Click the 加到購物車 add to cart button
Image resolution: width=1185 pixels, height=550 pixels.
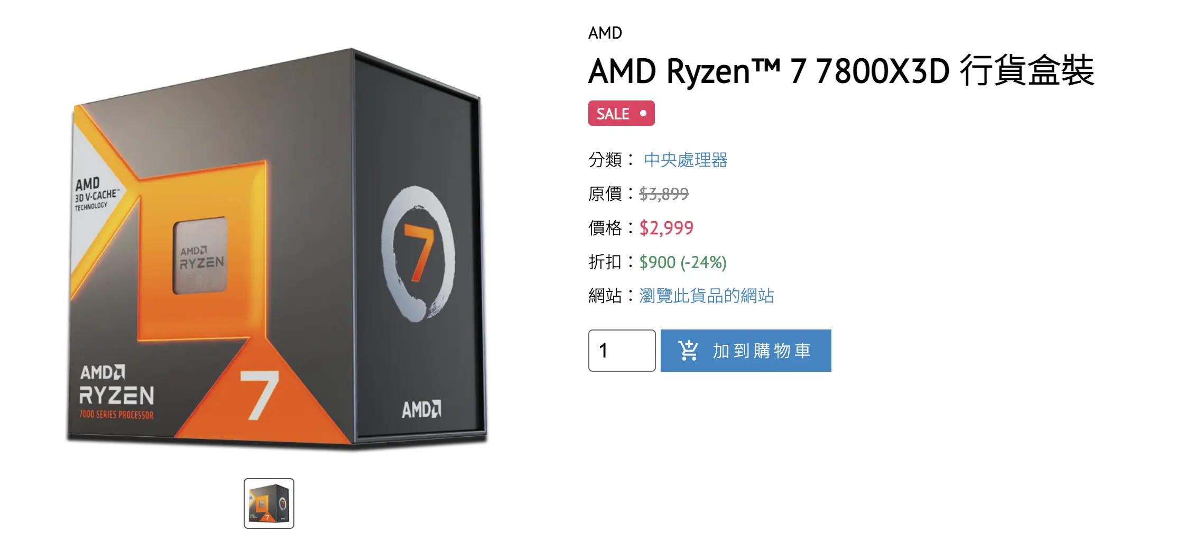(746, 351)
